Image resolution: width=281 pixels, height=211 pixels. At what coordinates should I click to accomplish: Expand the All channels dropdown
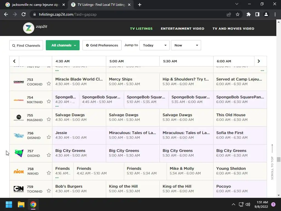click(63, 45)
